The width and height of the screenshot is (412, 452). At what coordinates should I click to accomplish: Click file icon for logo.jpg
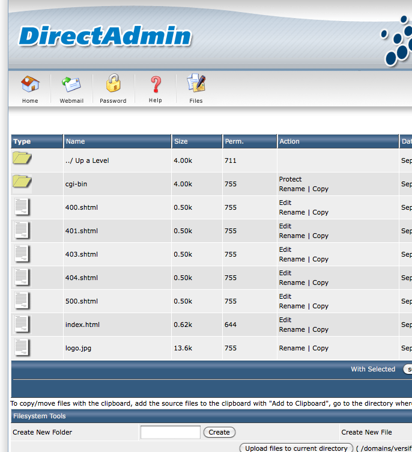point(22,347)
